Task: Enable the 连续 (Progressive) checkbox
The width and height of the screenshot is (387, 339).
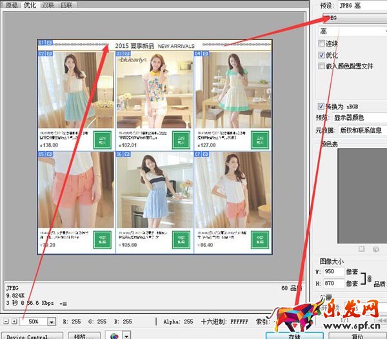Action: 322,44
